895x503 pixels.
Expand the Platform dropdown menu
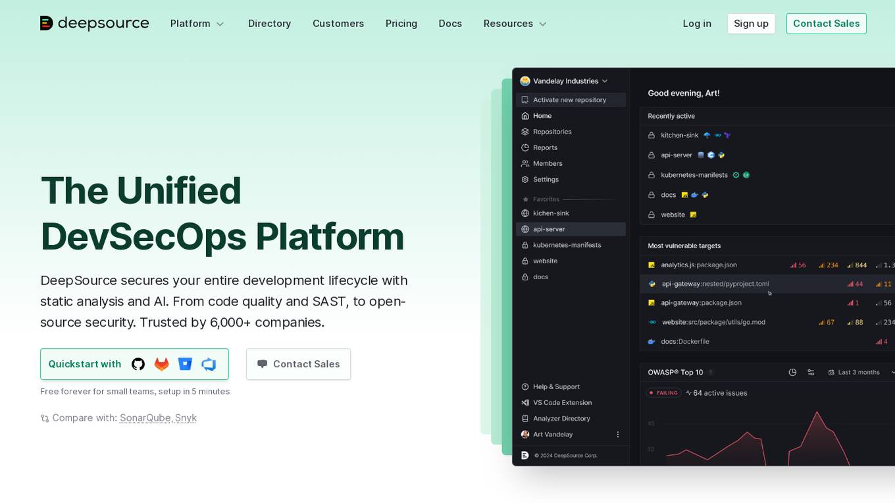point(197,24)
